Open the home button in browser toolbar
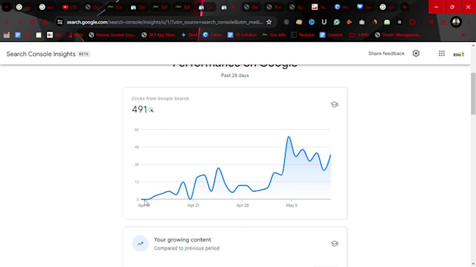The height and width of the screenshot is (267, 476). pyautogui.click(x=45, y=22)
